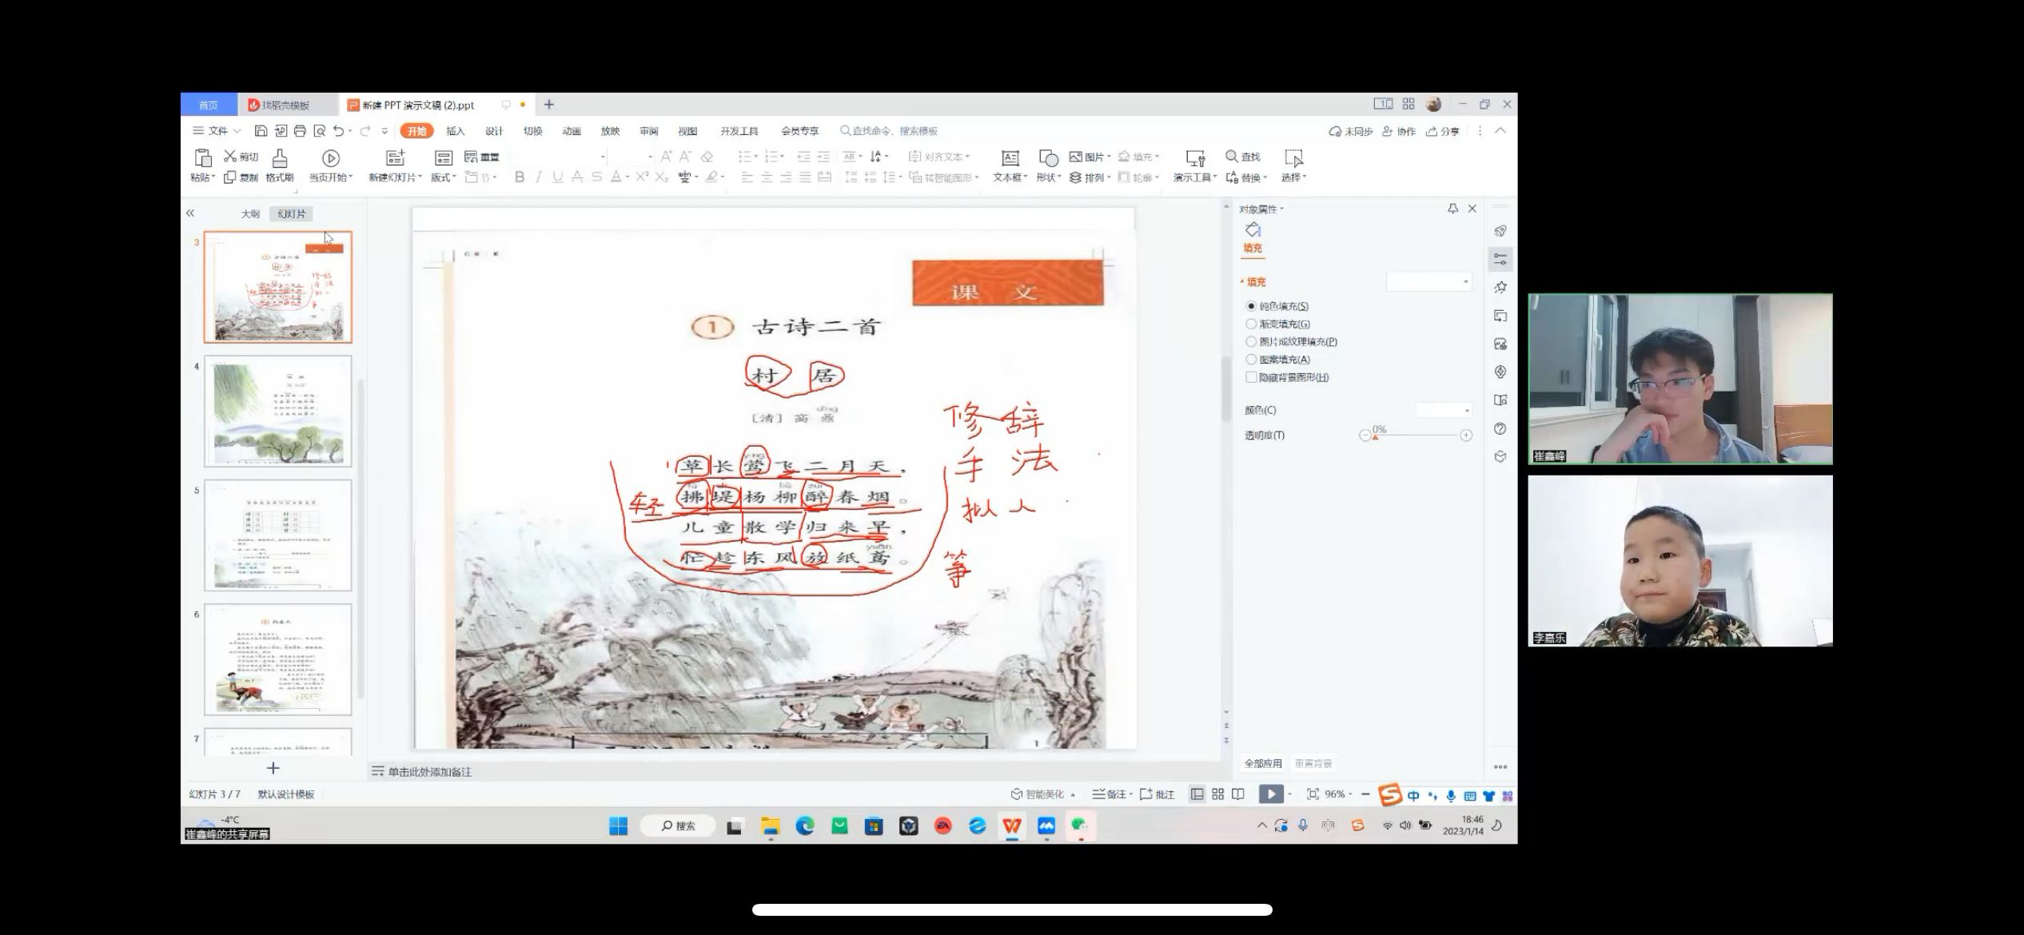Open the Insert (插入) ribbon tab

(x=455, y=131)
